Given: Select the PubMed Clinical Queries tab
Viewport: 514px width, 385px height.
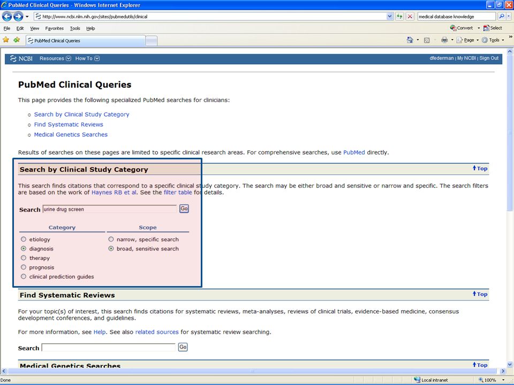Looking at the screenshot, I should (x=85, y=41).
